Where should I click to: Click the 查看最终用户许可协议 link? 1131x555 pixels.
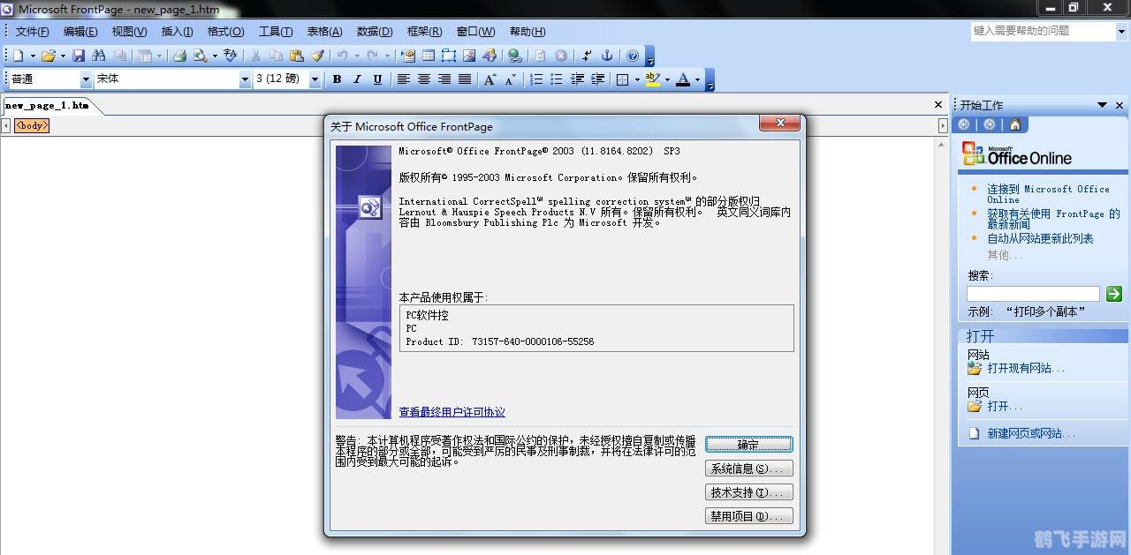point(452,411)
